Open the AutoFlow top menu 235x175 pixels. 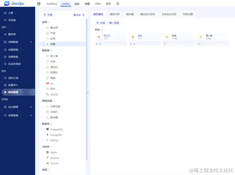[x=52, y=4]
